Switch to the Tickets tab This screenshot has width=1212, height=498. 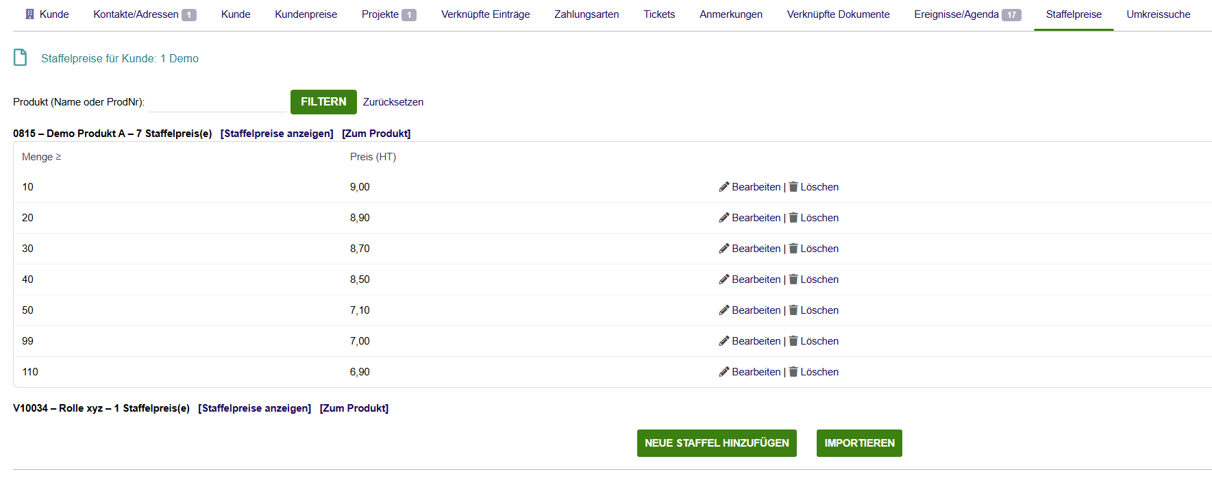tap(659, 14)
